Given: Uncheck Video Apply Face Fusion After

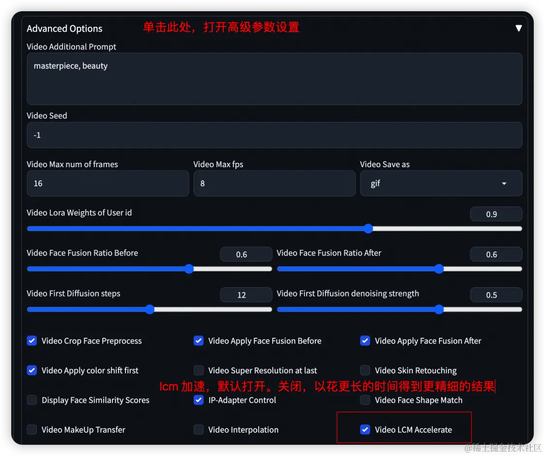Looking at the screenshot, I should 365,341.
